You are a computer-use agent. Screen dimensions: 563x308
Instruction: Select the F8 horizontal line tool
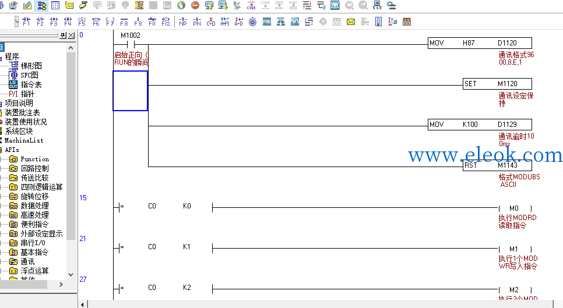click(x=124, y=22)
